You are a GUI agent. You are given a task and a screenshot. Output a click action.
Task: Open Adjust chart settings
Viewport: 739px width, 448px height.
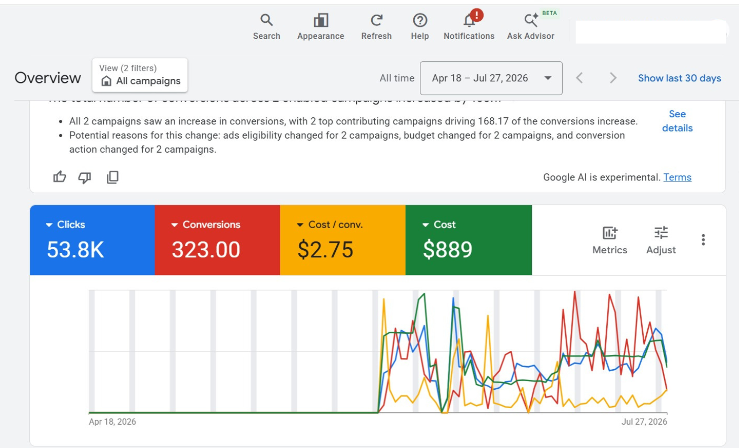[661, 240]
